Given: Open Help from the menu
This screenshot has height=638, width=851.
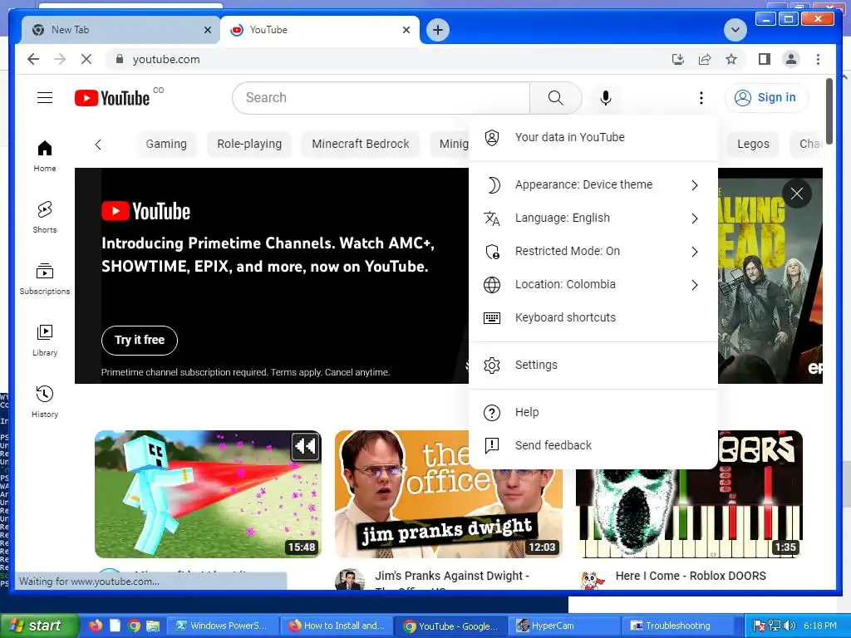Looking at the screenshot, I should [x=593, y=412].
